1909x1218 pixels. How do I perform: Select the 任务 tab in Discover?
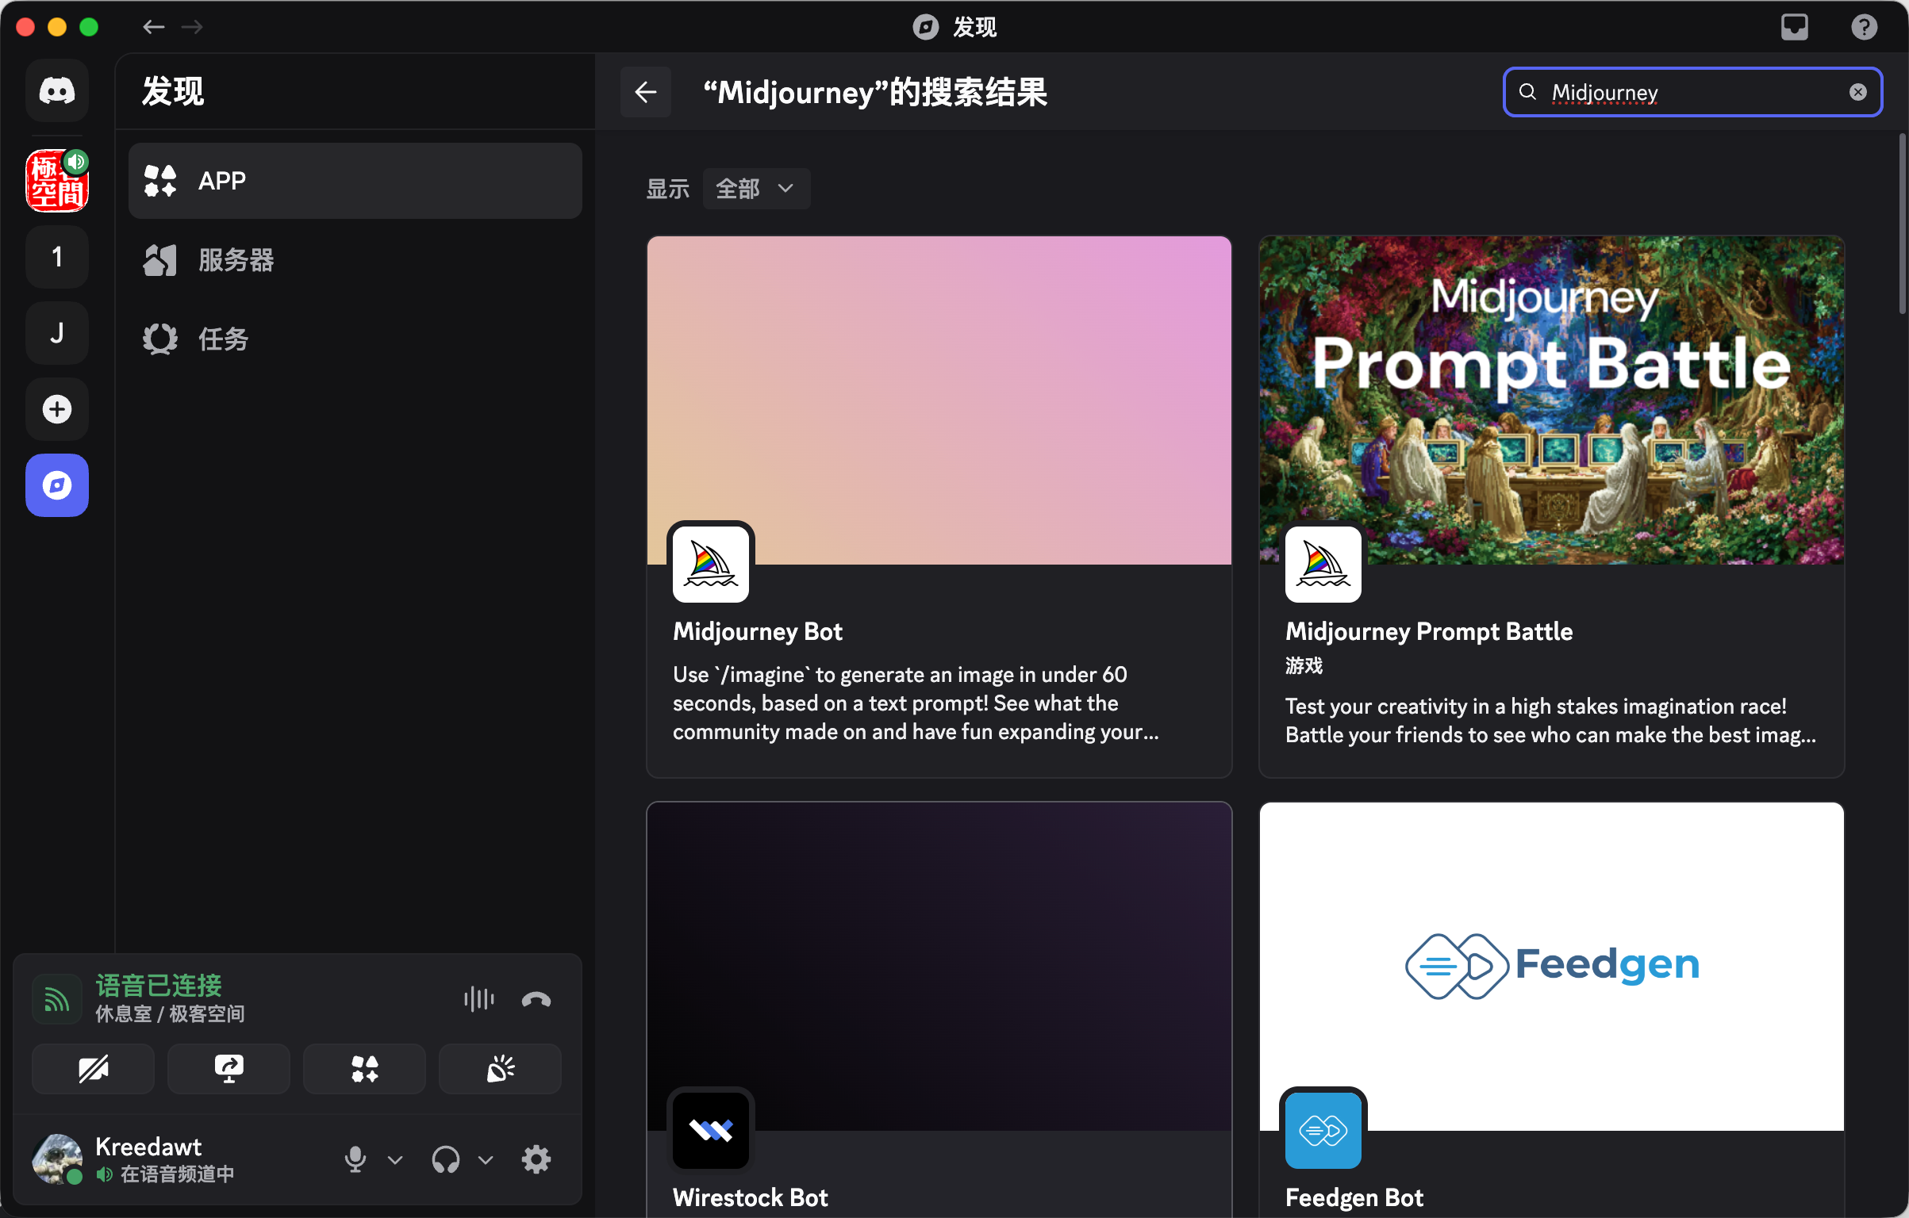[222, 339]
